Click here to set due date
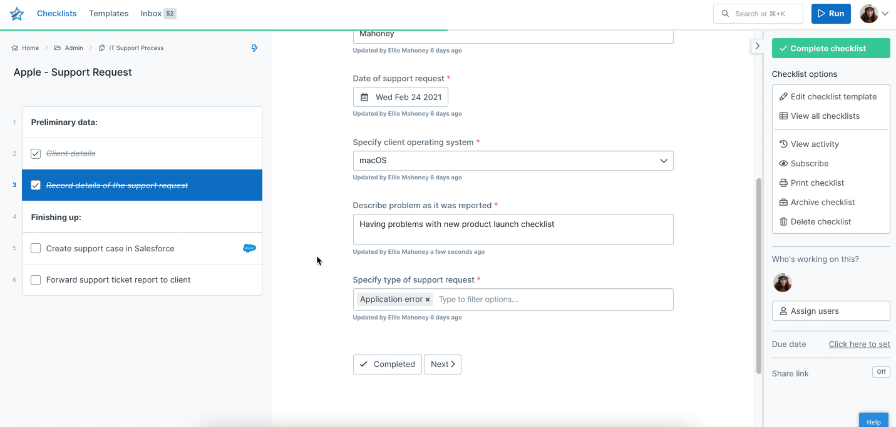Viewport: 896px width, 427px height. tap(859, 344)
